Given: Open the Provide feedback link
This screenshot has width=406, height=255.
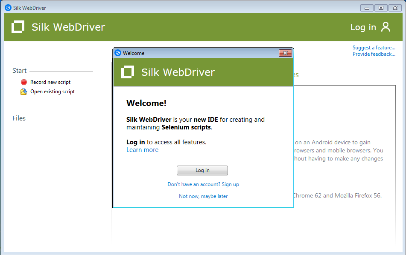Looking at the screenshot, I should coord(374,54).
